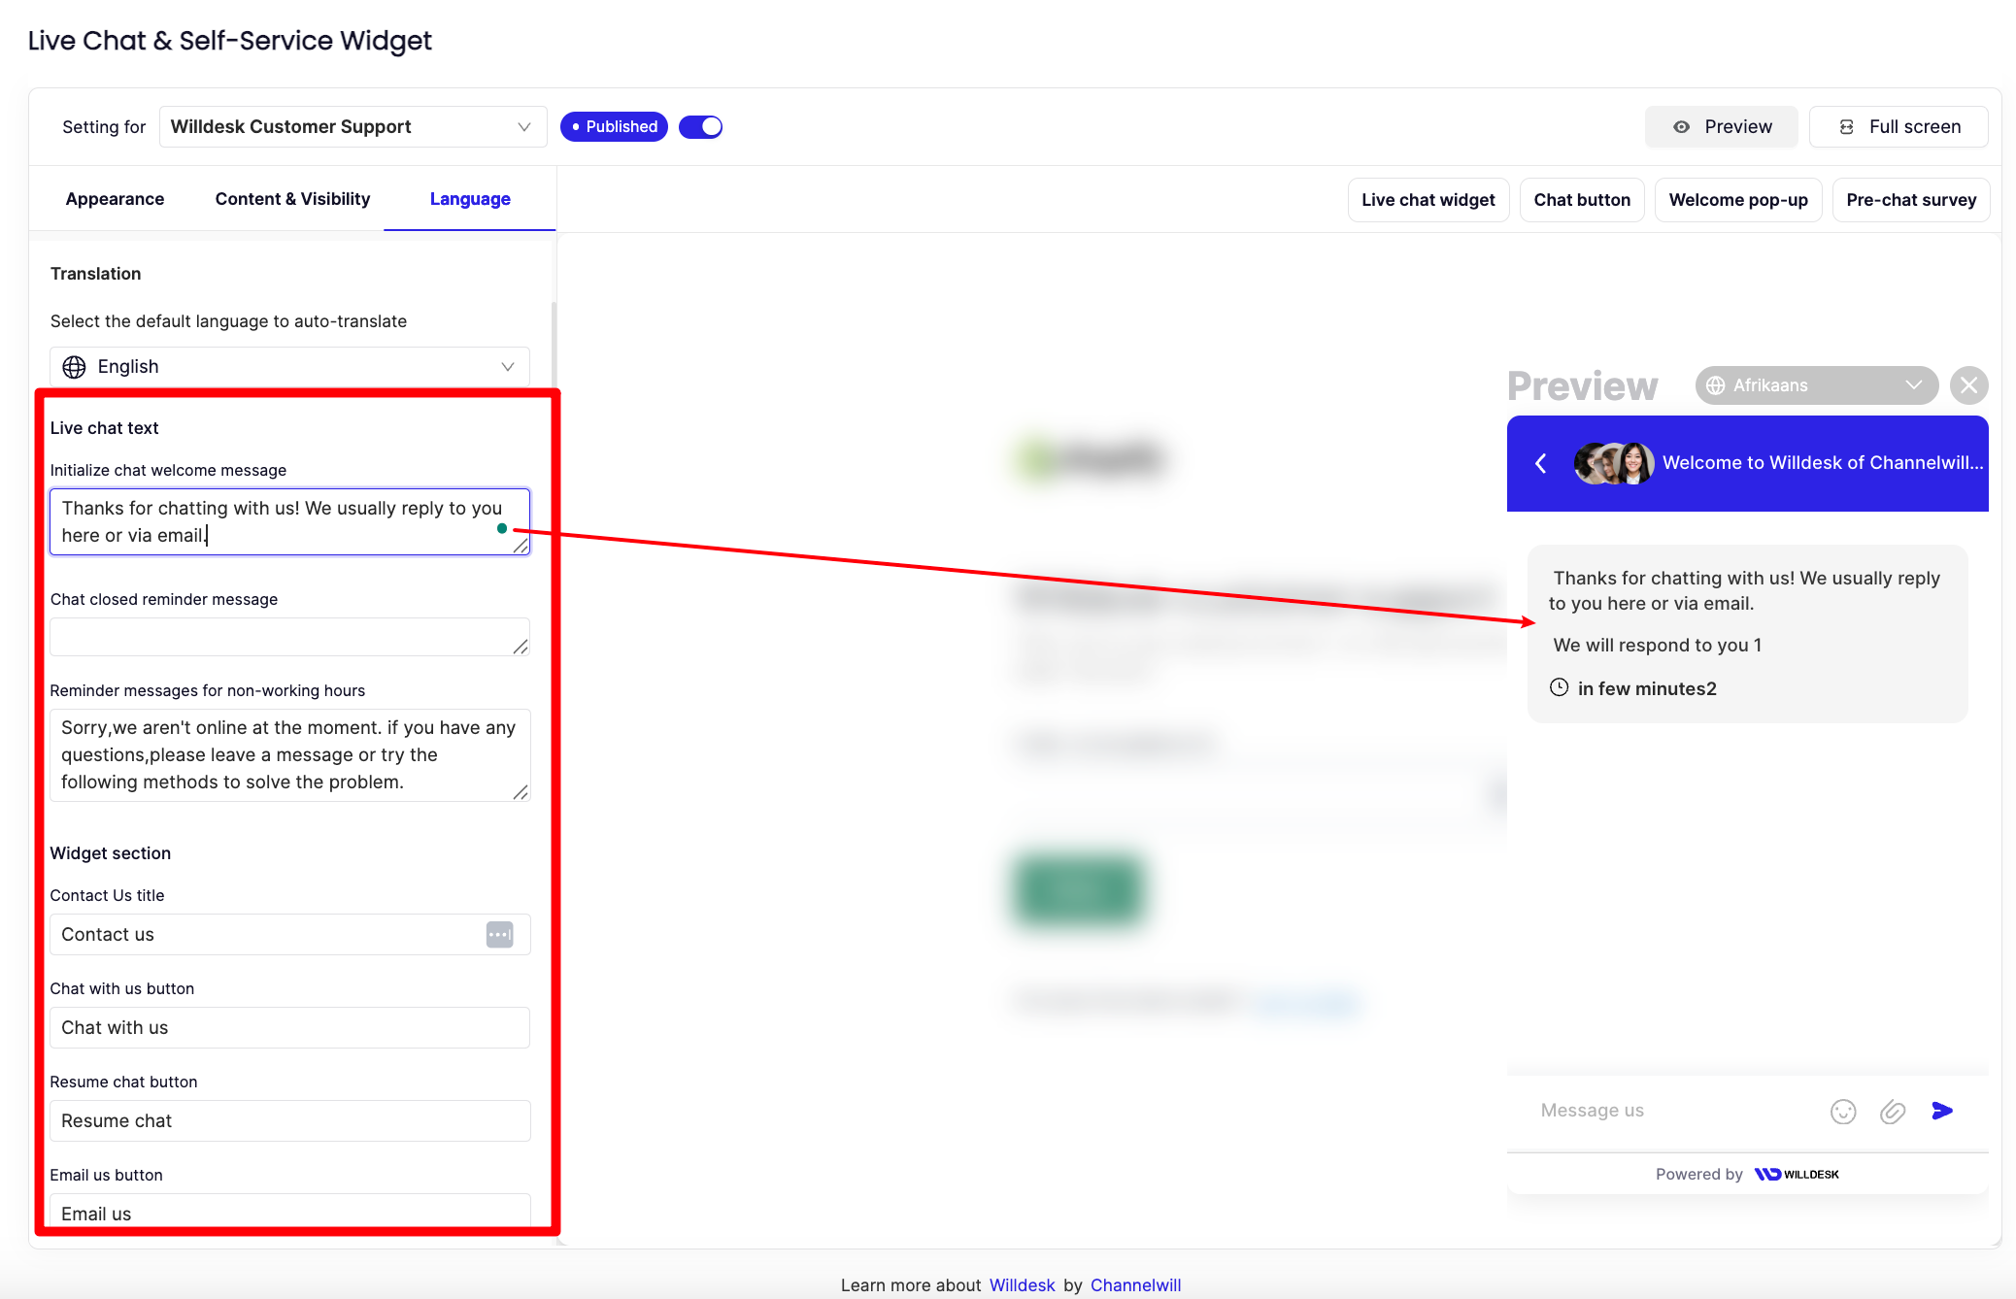Select the Welcome pop-up view
This screenshot has width=2016, height=1299.
(1738, 200)
